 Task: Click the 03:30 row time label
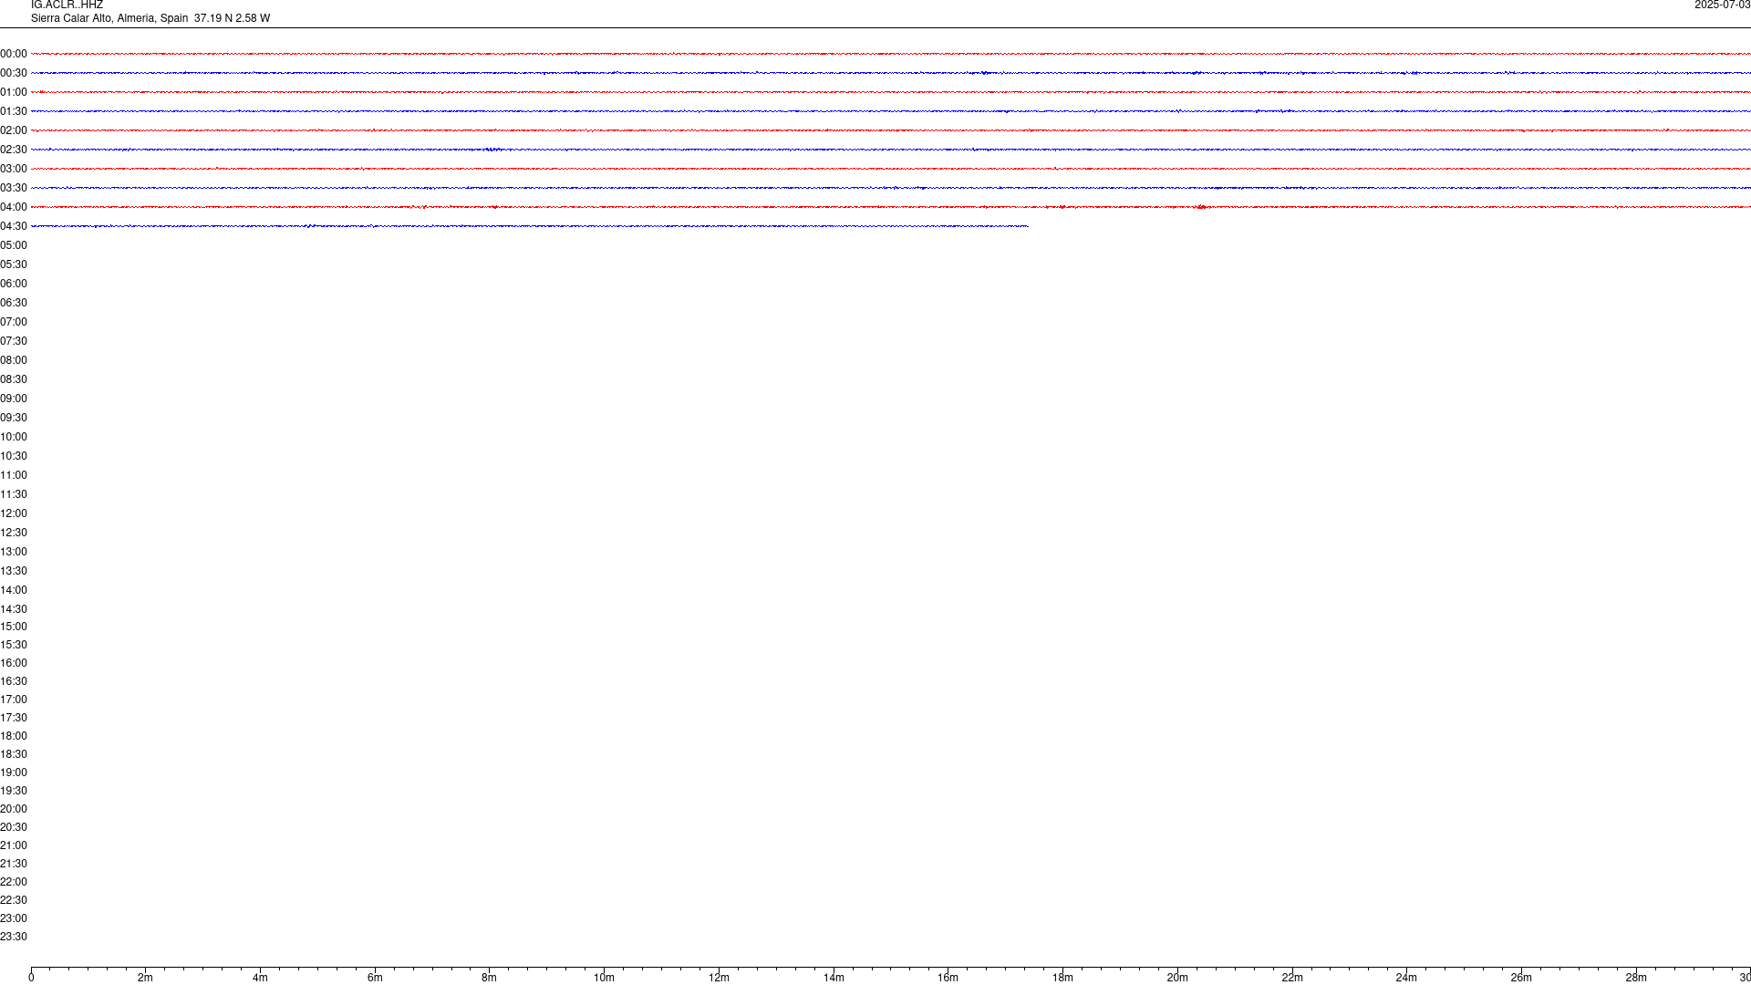14,188
